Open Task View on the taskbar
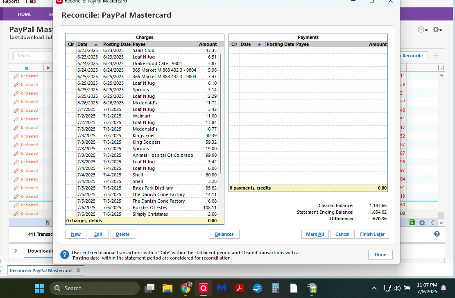 pyautogui.click(x=150, y=288)
